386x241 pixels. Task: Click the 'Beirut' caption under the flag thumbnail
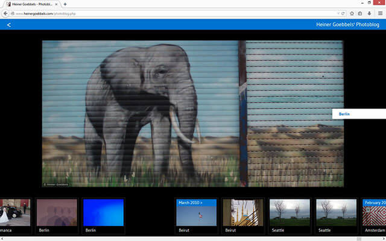184,230
